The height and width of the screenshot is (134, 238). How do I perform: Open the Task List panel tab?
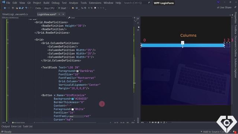click(28, 126)
